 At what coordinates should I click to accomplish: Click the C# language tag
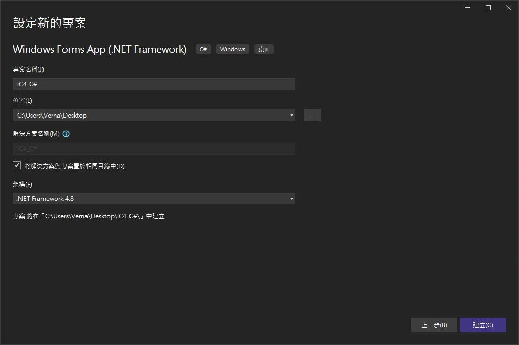[x=203, y=49]
